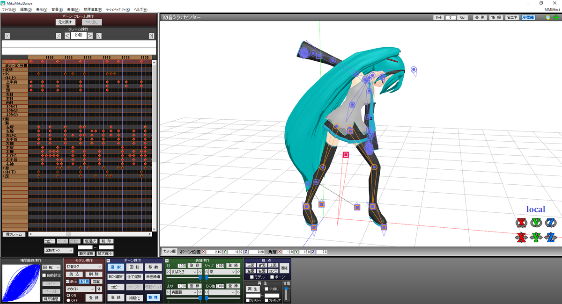The image size is (562, 304).
Task: Click the 元に戻す undo button
Action: 67,22
